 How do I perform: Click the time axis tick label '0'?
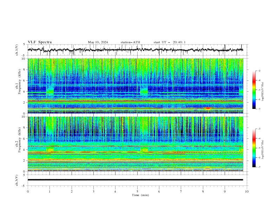[28, 191]
